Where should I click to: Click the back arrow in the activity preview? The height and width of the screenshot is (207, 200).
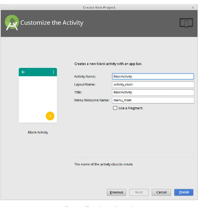tap(23, 72)
